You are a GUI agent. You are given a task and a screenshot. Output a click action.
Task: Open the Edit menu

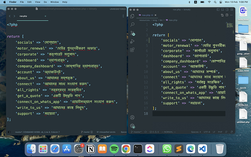tap(29, 2)
